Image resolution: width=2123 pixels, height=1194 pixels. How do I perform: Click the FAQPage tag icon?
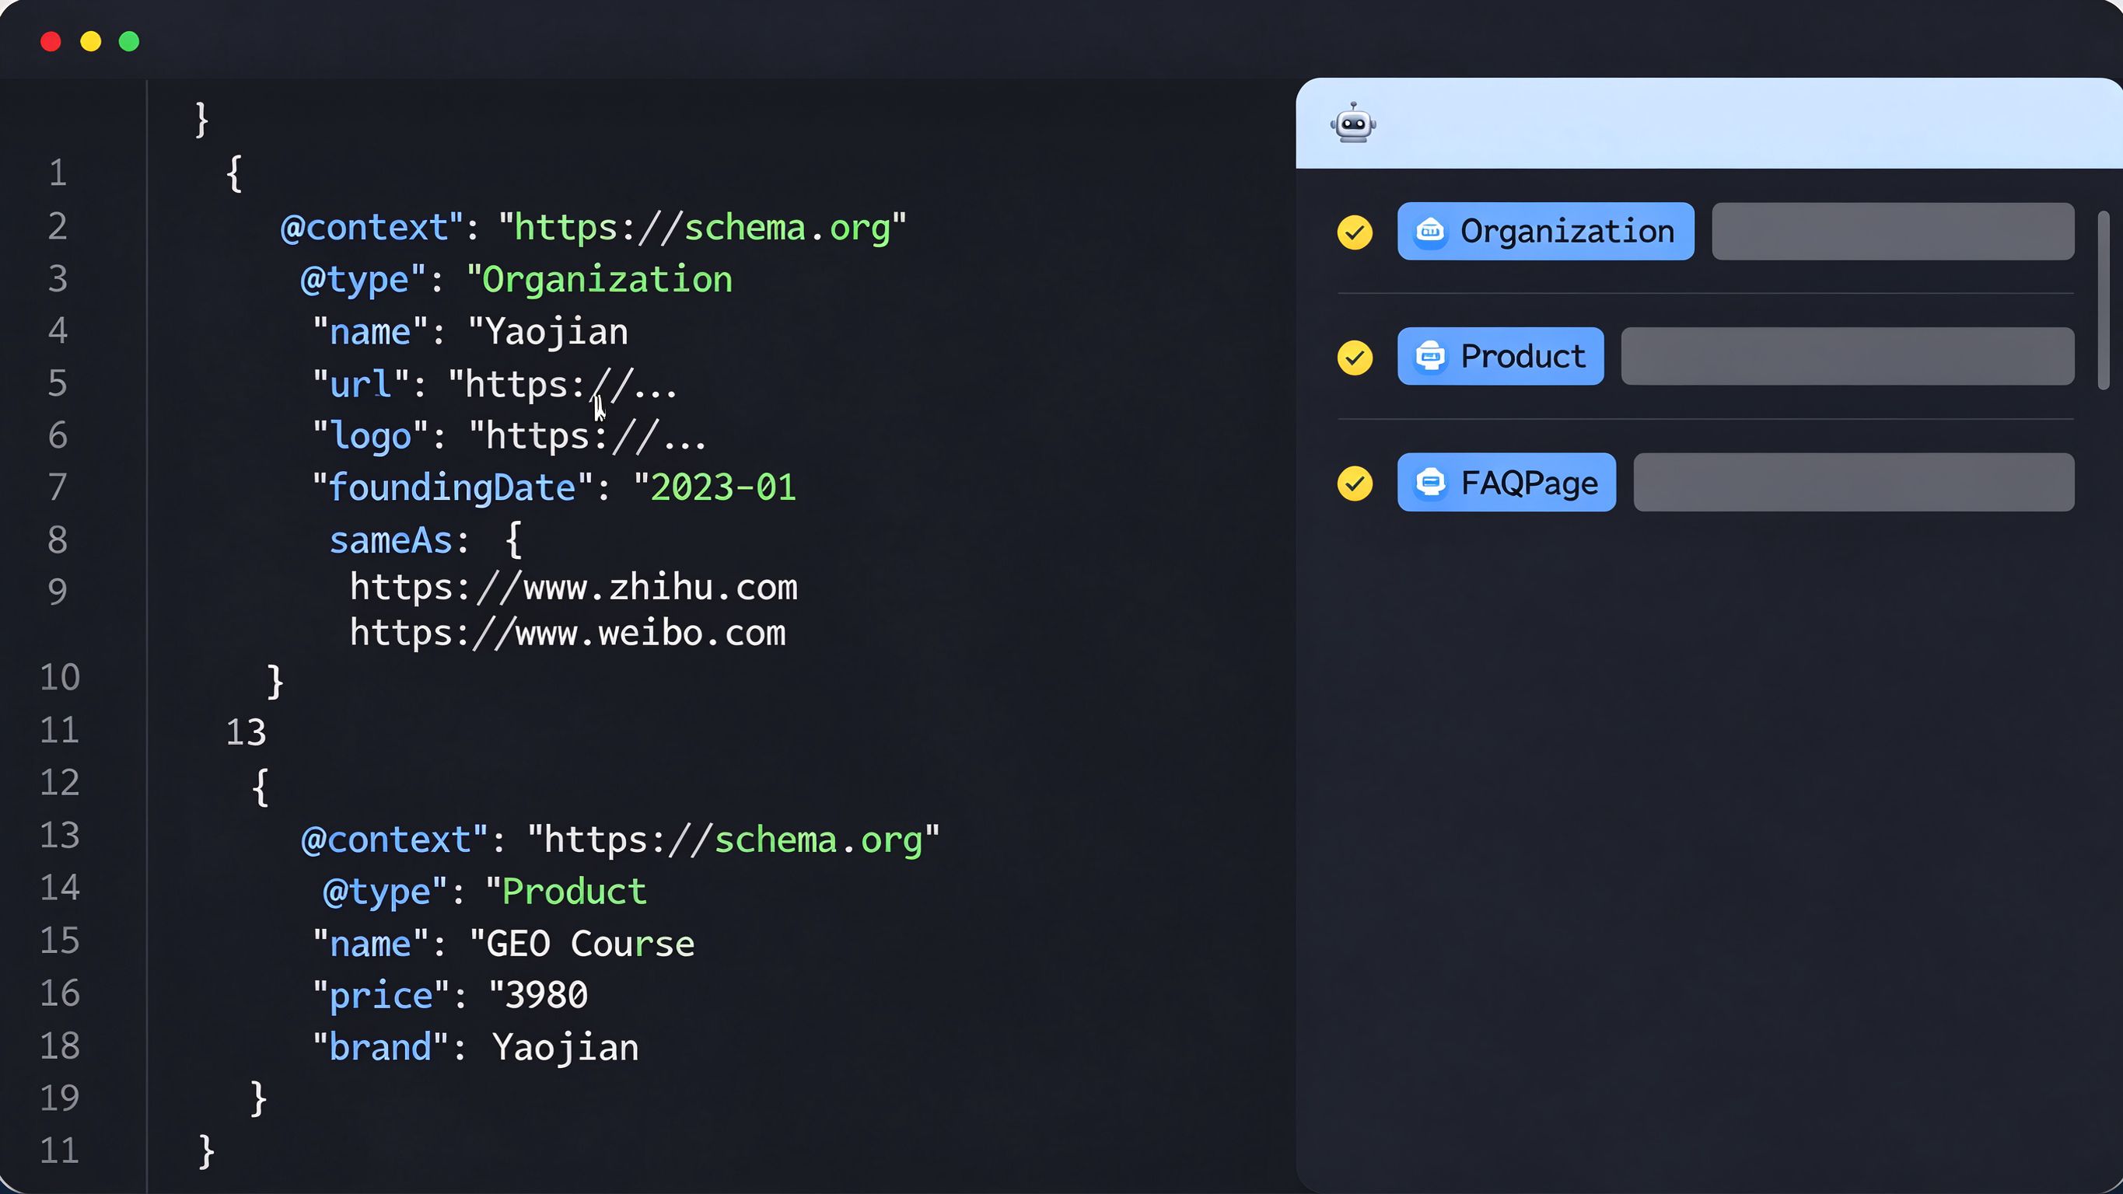tap(1430, 482)
